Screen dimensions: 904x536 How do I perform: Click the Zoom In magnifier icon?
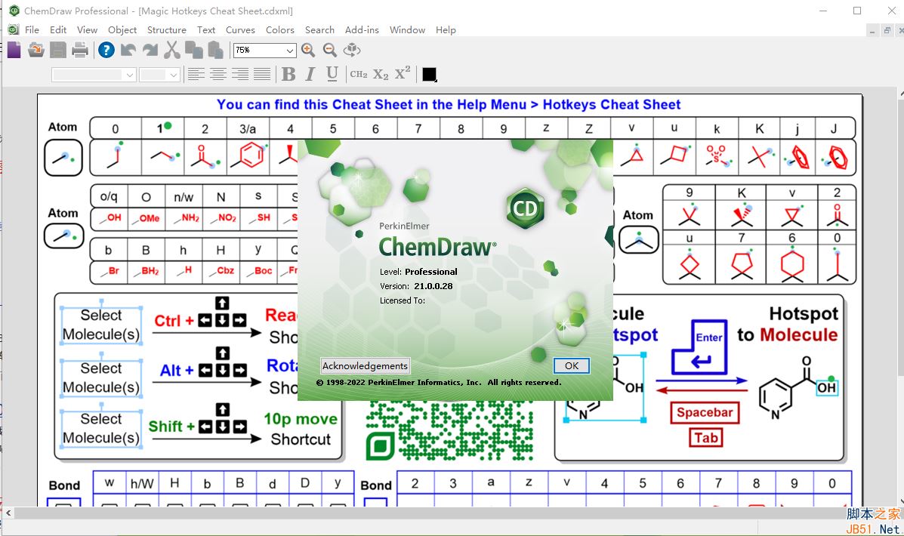[308, 51]
